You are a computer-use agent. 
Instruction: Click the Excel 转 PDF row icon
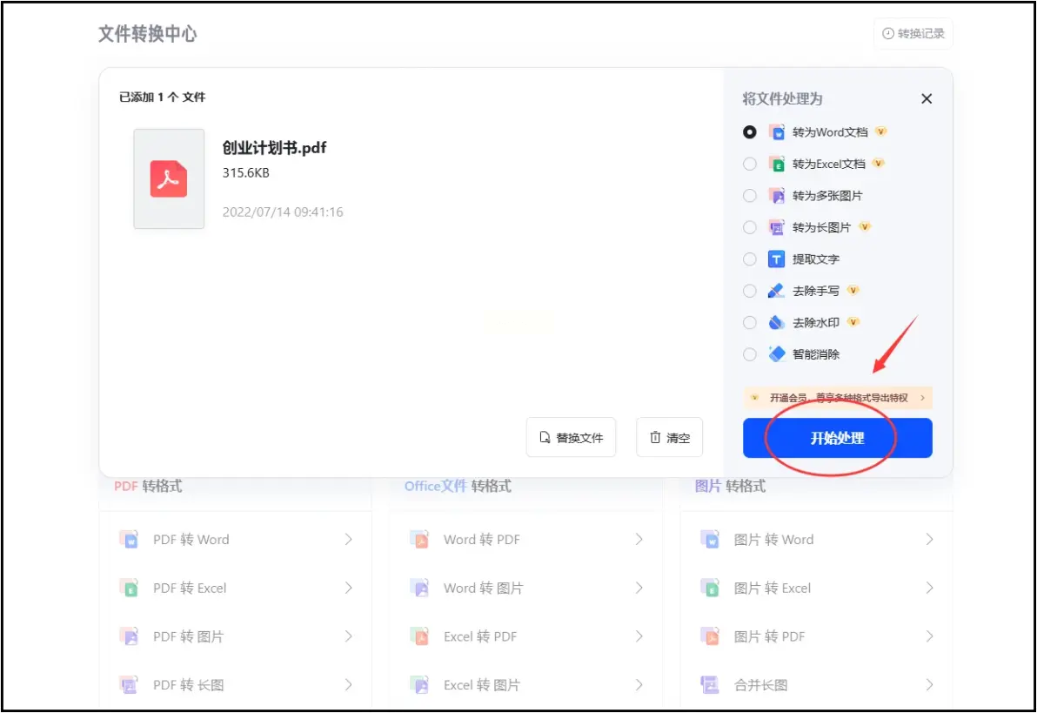click(x=419, y=636)
